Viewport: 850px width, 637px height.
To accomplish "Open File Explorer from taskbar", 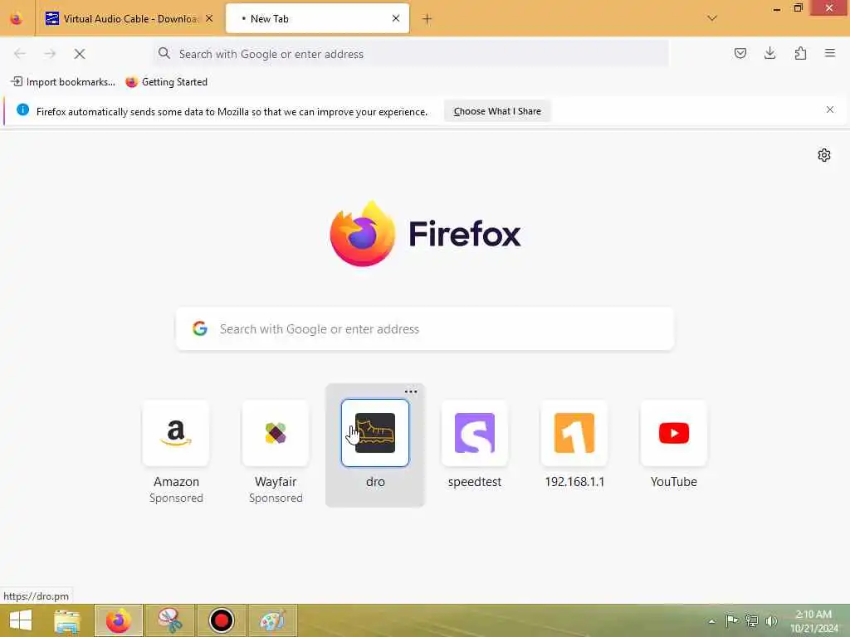I will [x=67, y=620].
